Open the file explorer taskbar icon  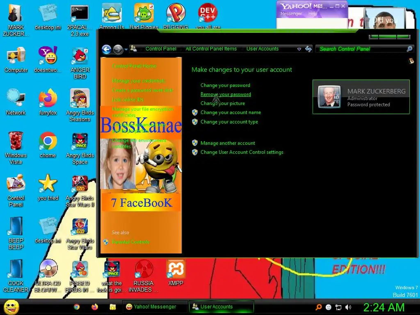coord(112,307)
